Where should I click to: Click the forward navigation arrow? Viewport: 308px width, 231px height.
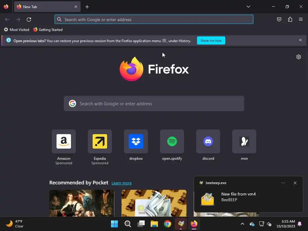(x=18, y=20)
